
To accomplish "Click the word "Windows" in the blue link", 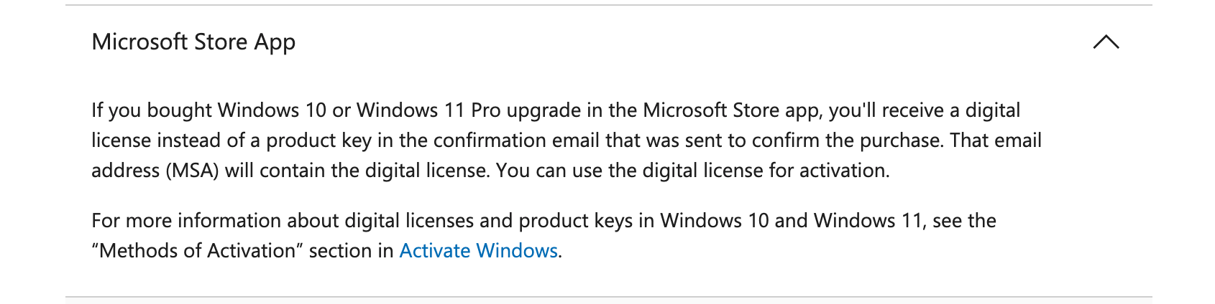I will 517,251.
